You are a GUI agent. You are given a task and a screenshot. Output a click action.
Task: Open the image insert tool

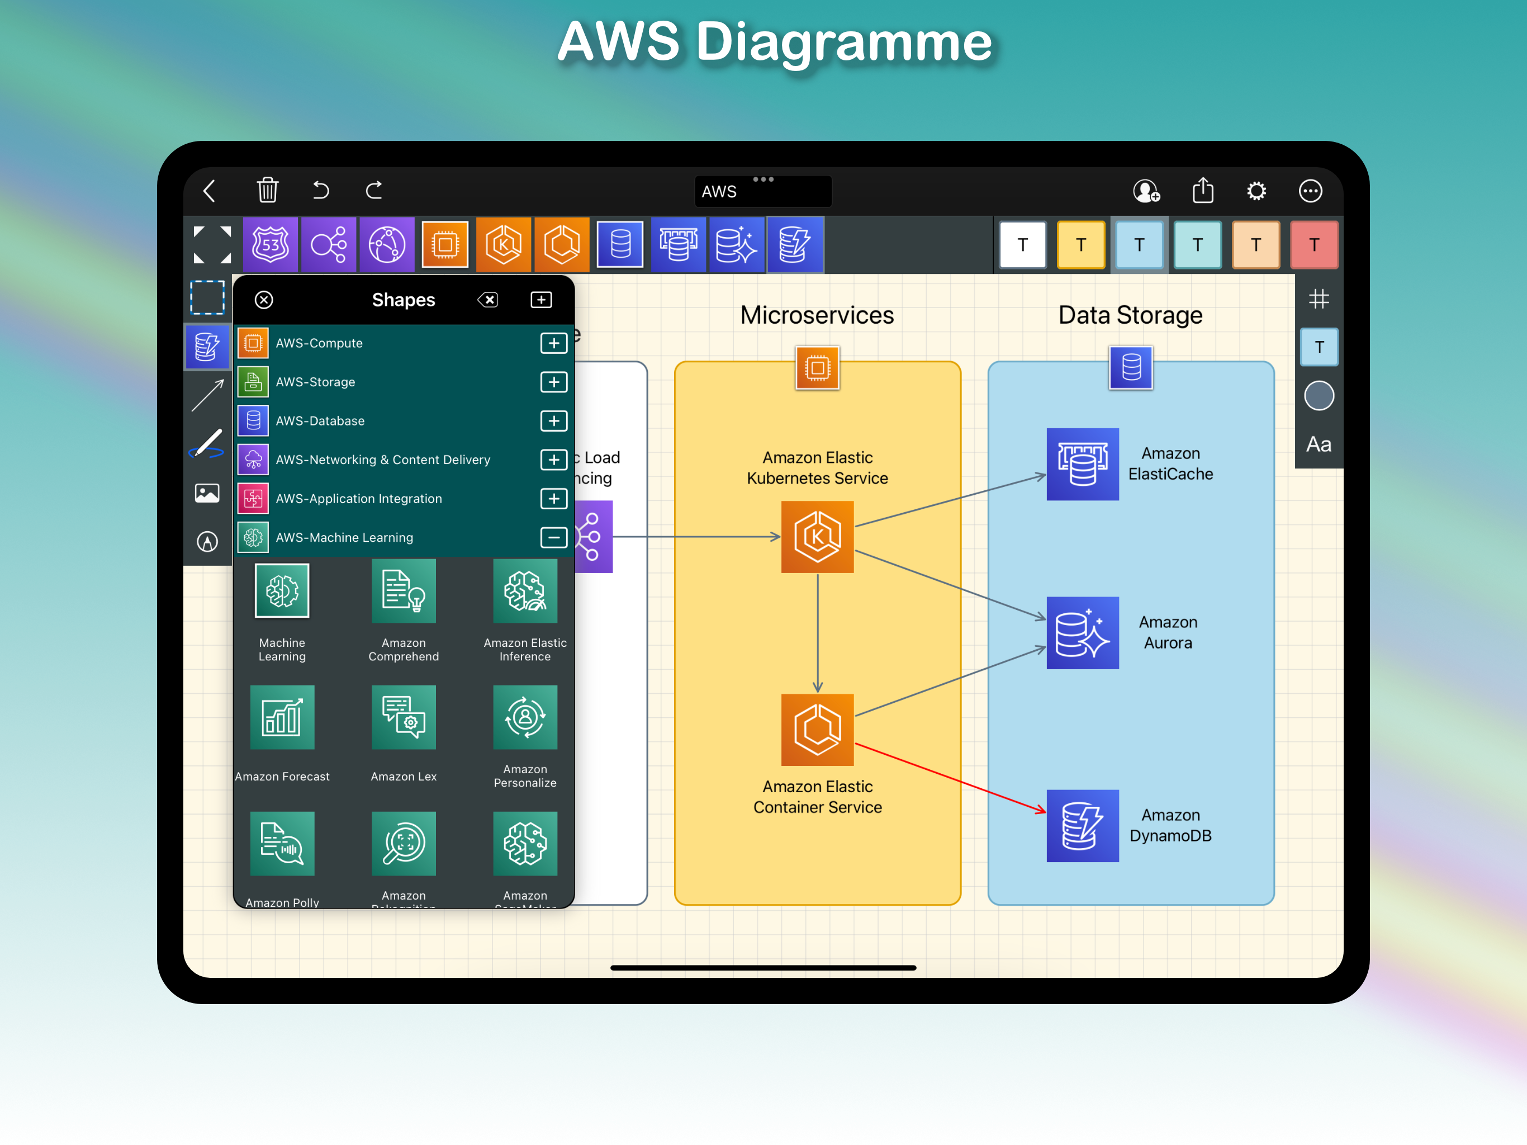207,493
